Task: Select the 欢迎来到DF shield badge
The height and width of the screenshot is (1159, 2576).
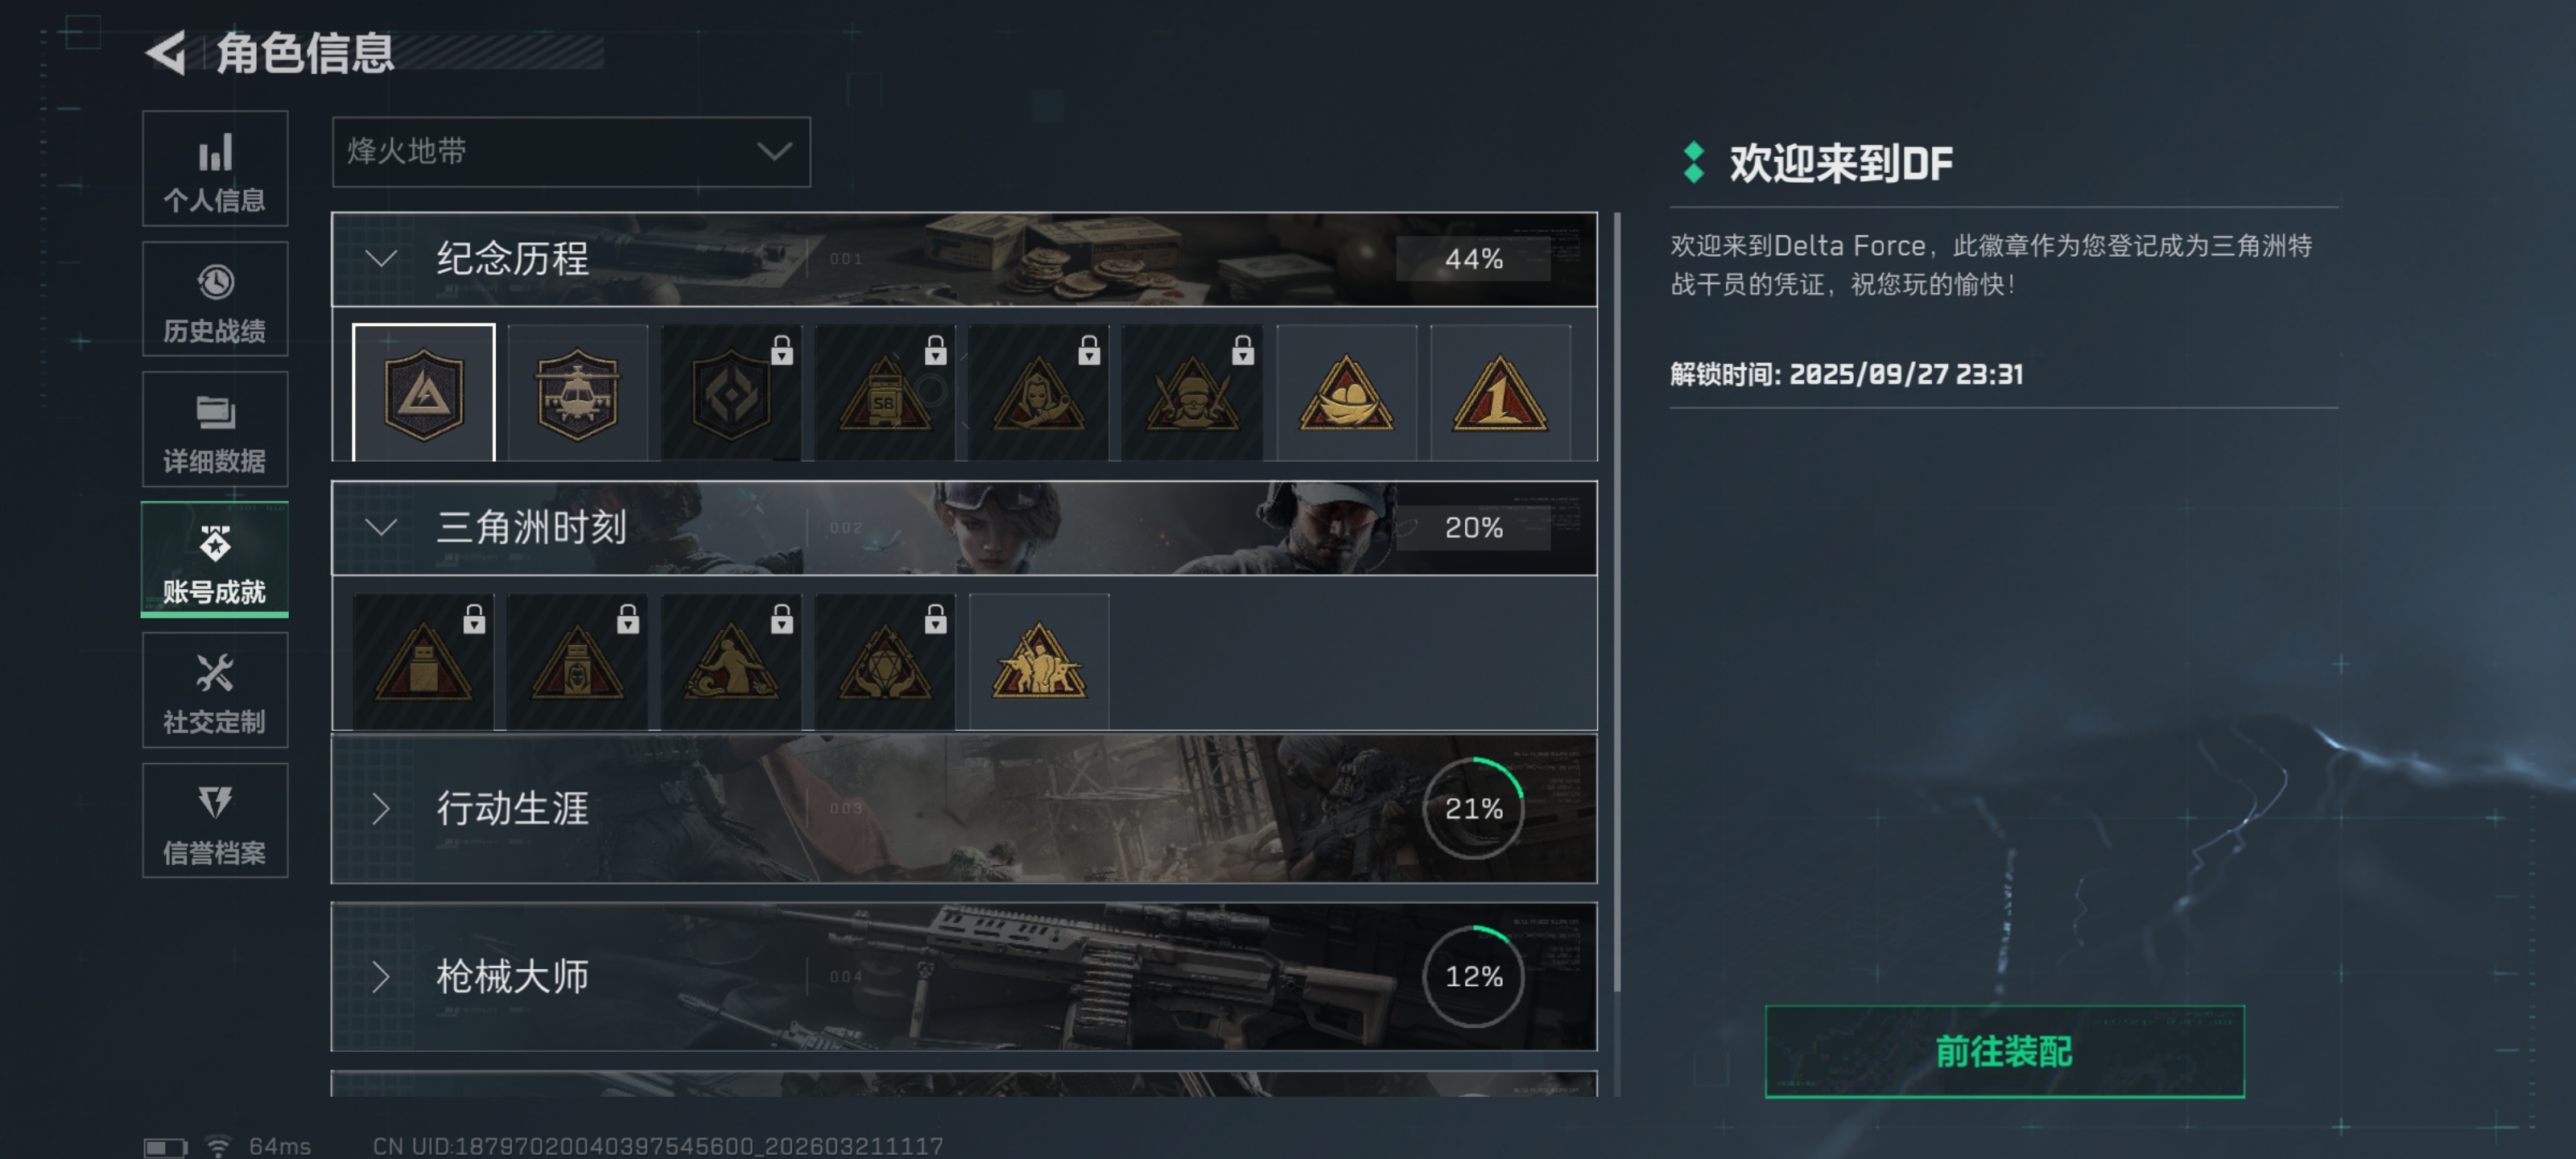Action: tap(423, 392)
